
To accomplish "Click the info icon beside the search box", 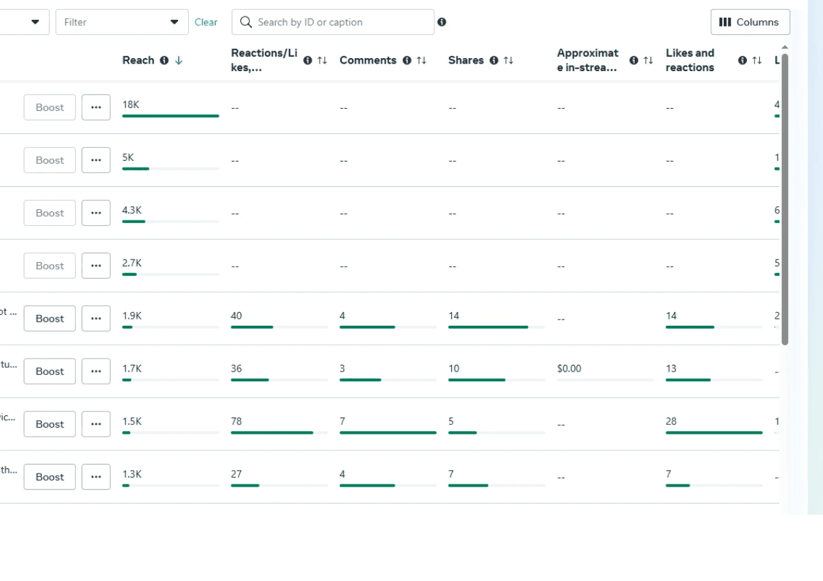I will 442,22.
